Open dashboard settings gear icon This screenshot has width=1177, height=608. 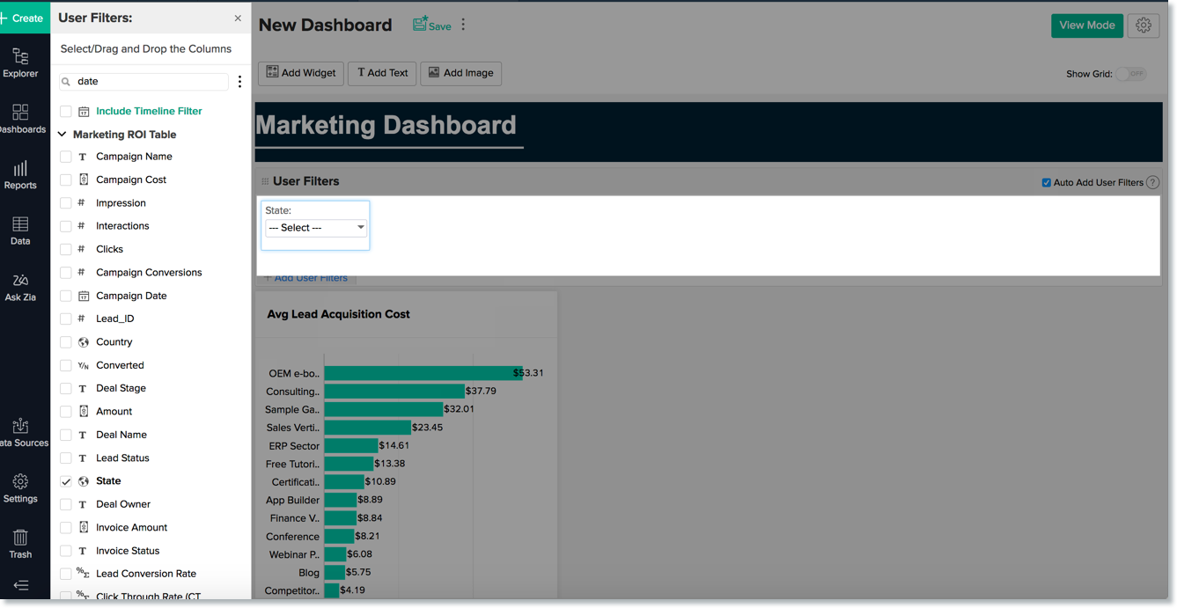(1144, 26)
